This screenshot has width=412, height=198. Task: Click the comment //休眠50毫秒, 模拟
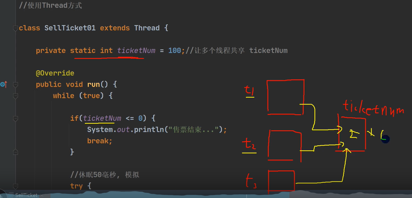click(x=105, y=175)
